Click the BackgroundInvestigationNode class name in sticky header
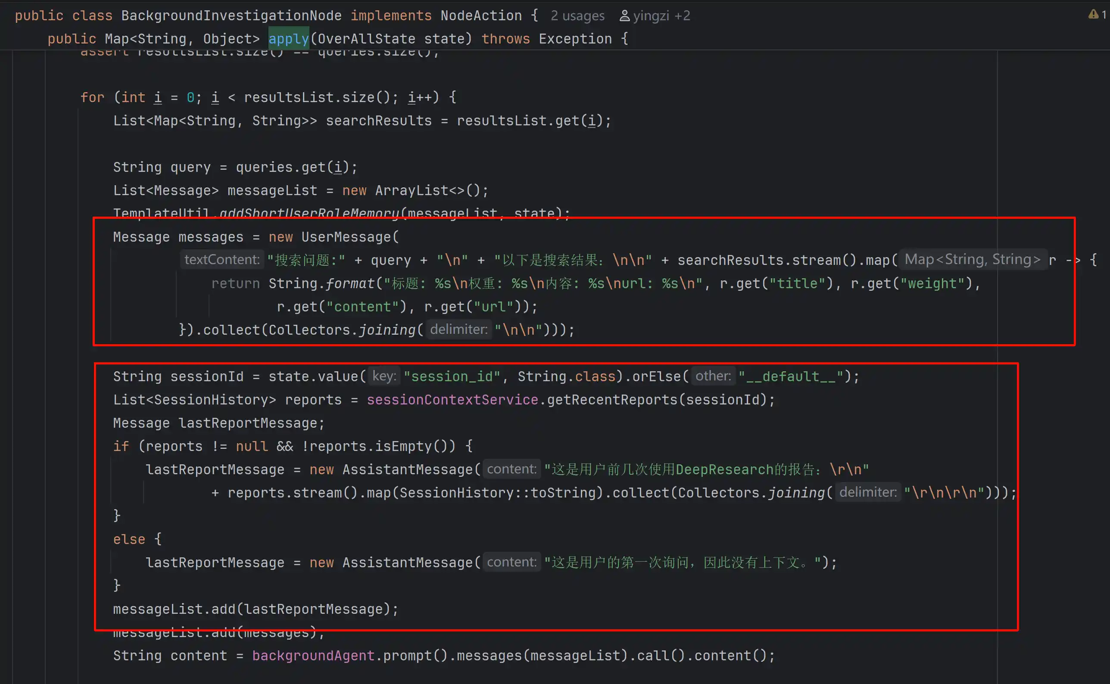 [231, 16]
